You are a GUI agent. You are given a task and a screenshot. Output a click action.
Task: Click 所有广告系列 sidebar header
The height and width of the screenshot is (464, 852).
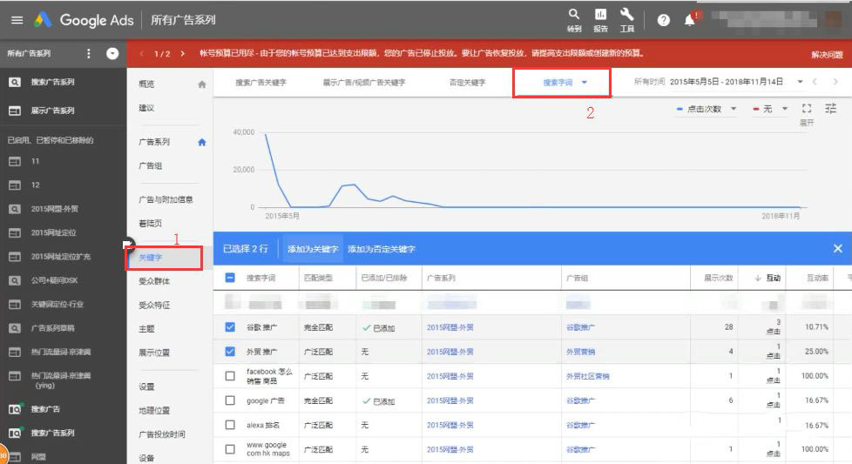tap(29, 54)
